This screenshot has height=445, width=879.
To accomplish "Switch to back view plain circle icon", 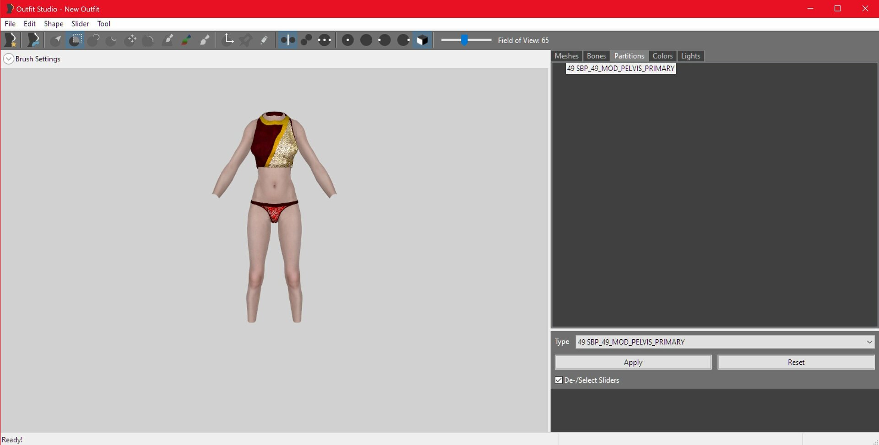I will pyautogui.click(x=366, y=40).
